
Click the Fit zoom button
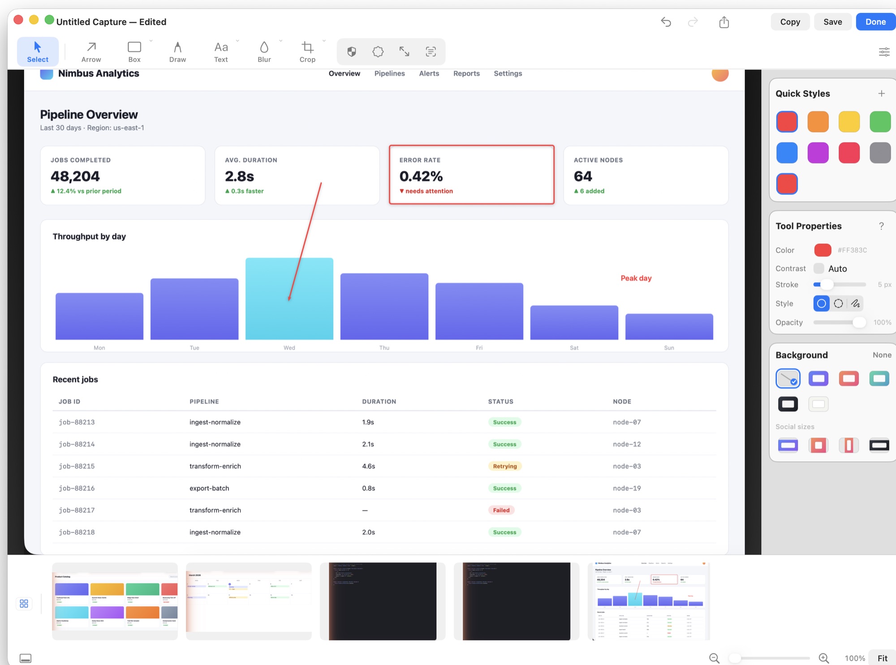[x=882, y=658]
